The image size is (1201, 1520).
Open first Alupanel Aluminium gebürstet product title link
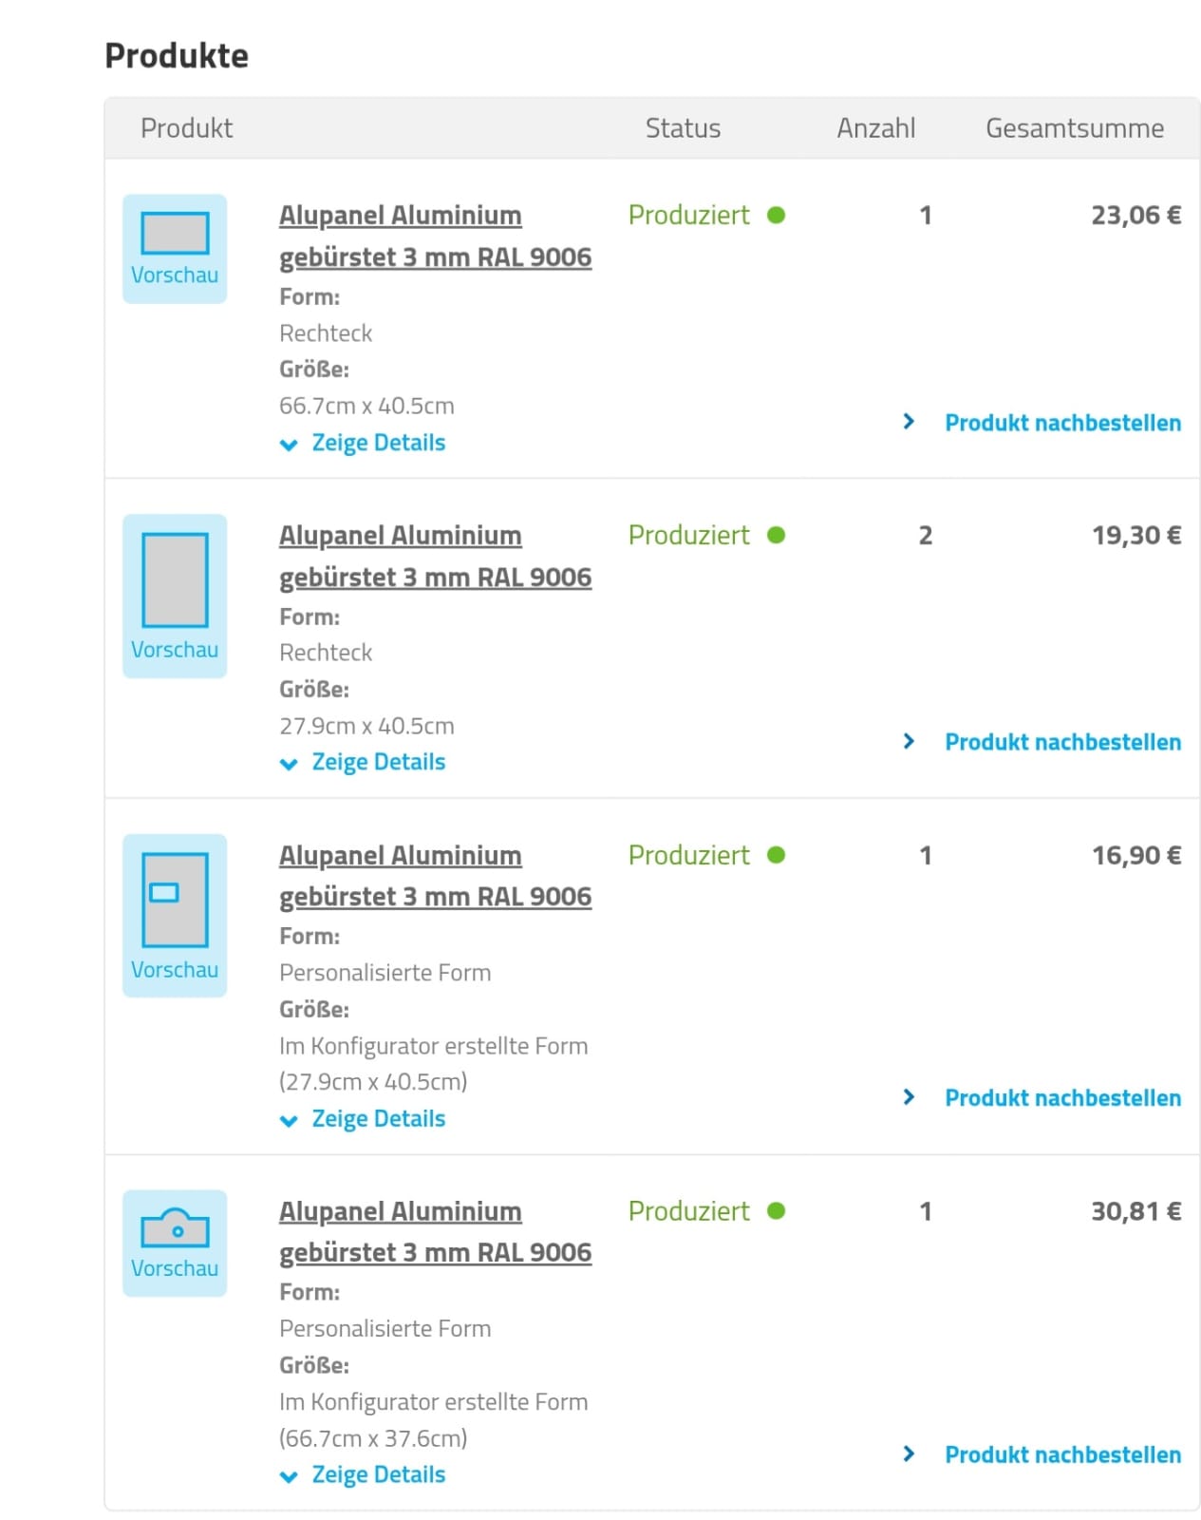pos(434,236)
